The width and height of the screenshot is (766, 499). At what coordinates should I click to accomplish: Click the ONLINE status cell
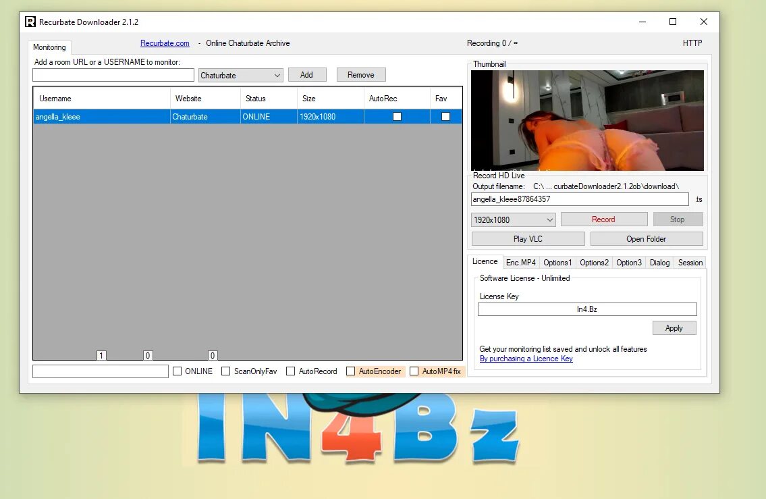(269, 116)
